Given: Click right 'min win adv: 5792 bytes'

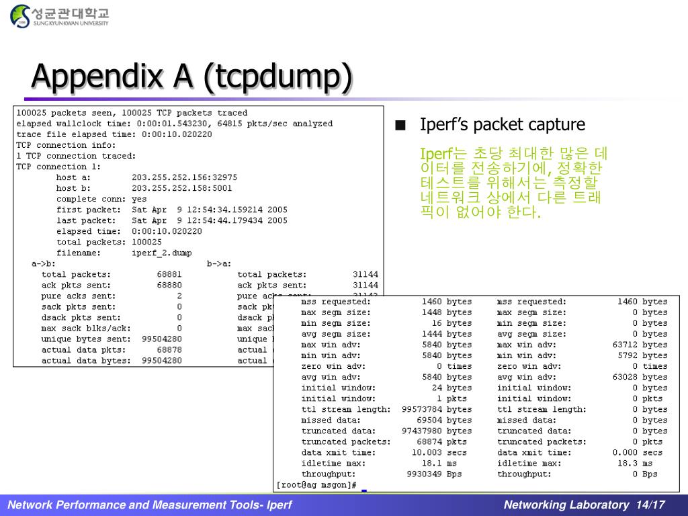Looking at the screenshot, I should click(x=583, y=355).
